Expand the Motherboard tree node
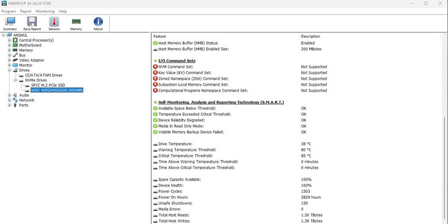Screen dimensions: 448x224 pyautogui.click(x=9, y=45)
